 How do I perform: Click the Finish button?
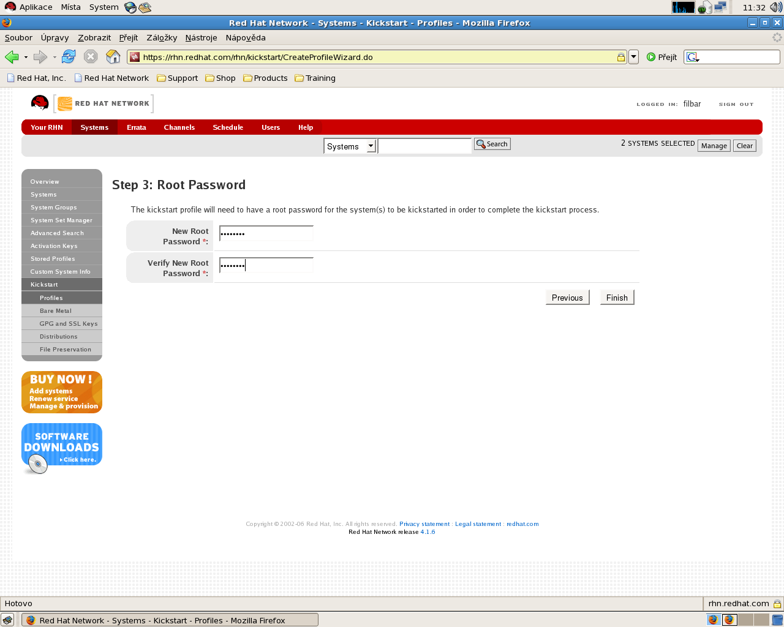coord(617,298)
